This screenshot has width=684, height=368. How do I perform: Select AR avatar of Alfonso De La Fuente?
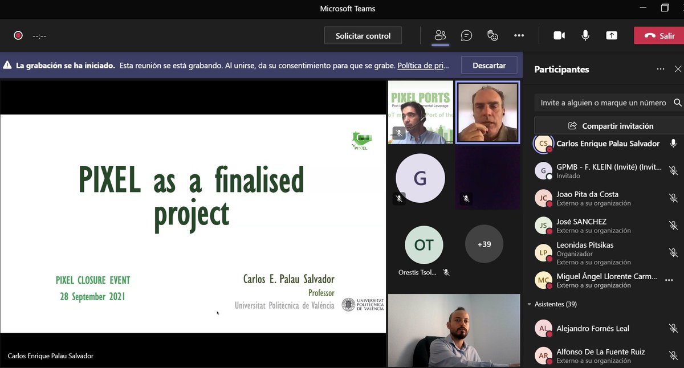(544, 355)
